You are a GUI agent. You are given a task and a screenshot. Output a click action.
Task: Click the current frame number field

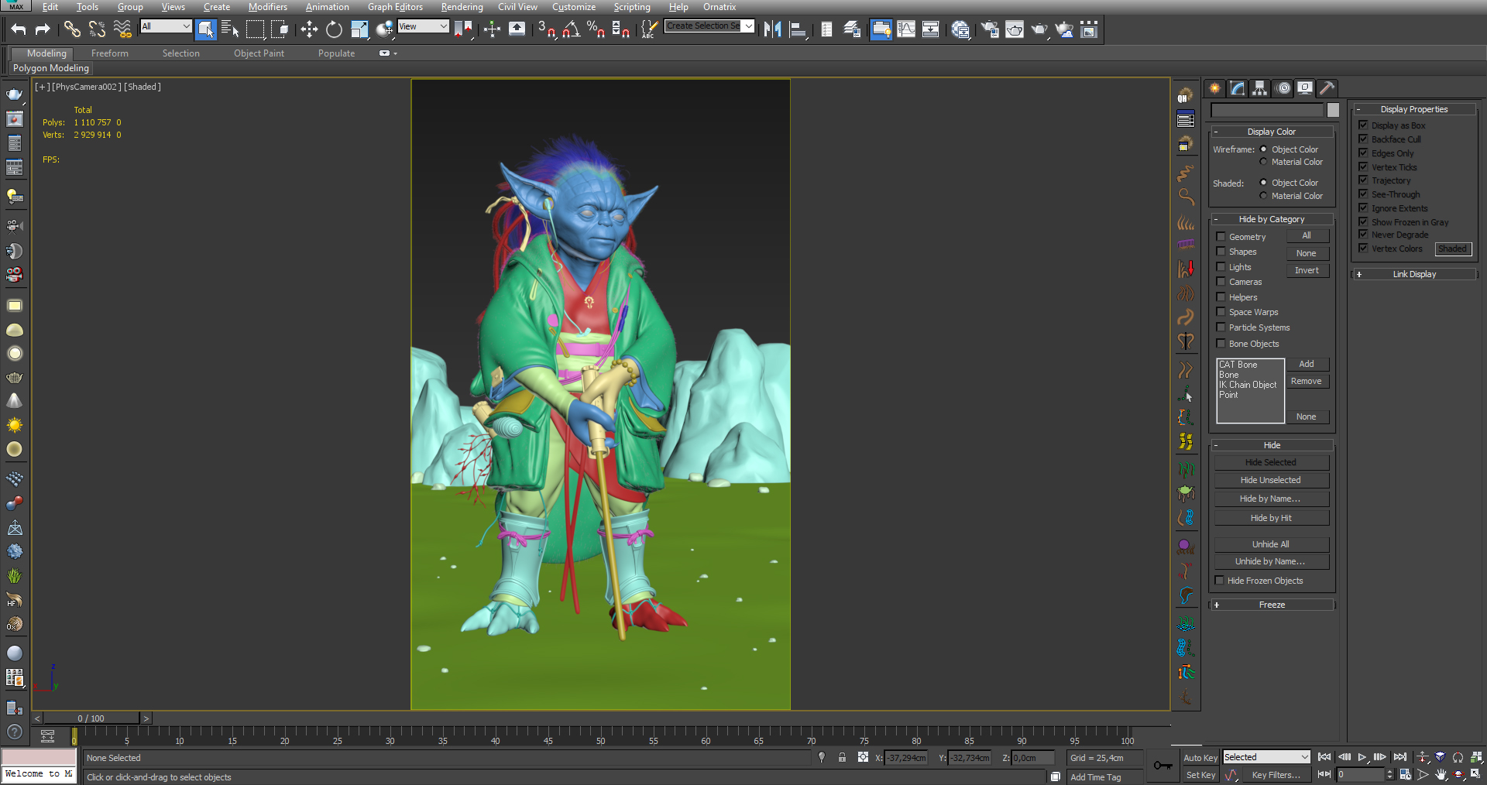click(1360, 774)
